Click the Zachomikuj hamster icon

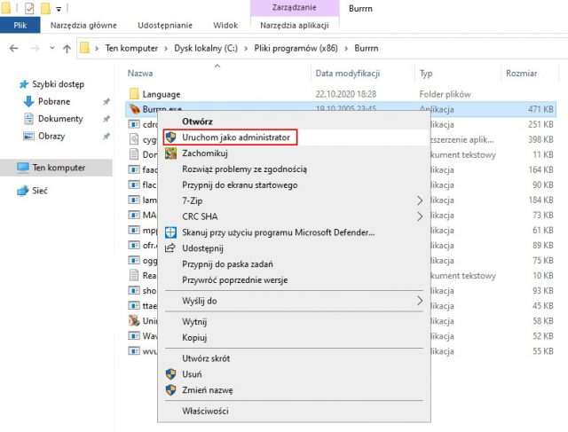170,153
